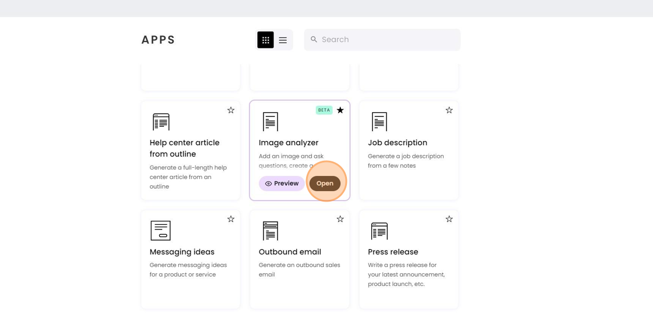Image resolution: width=653 pixels, height=314 pixels.
Task: Click 'Generate an outbound sales email' description
Action: click(x=300, y=270)
